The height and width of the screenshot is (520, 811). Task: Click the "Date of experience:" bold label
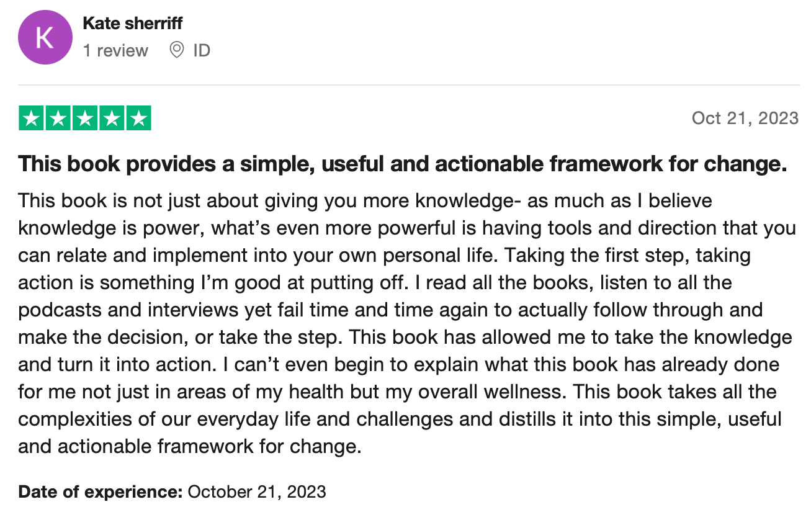point(100,492)
